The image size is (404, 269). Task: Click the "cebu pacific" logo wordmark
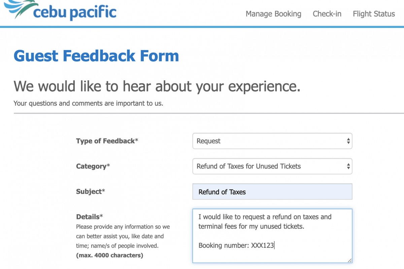tap(75, 12)
